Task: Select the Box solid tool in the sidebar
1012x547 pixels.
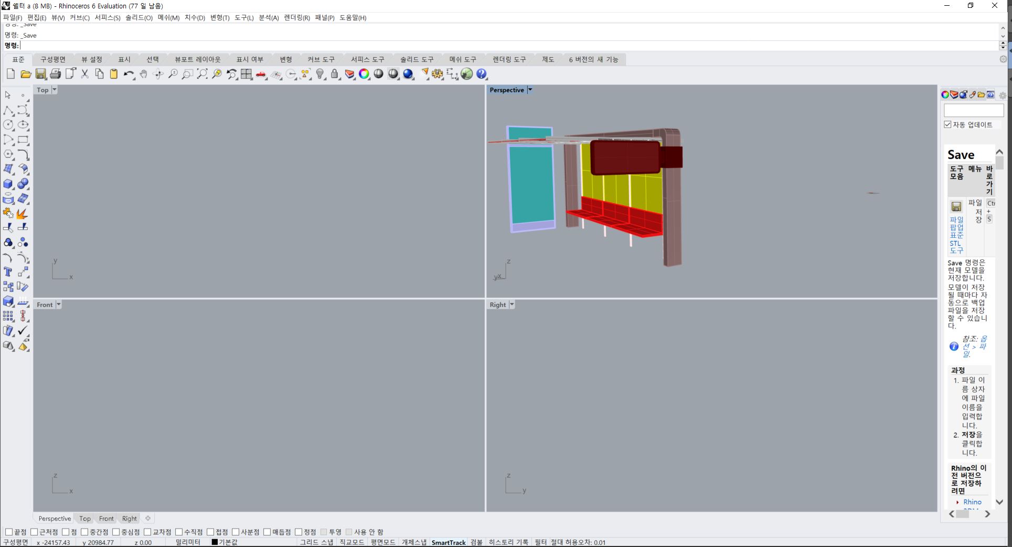Action: click(x=8, y=184)
